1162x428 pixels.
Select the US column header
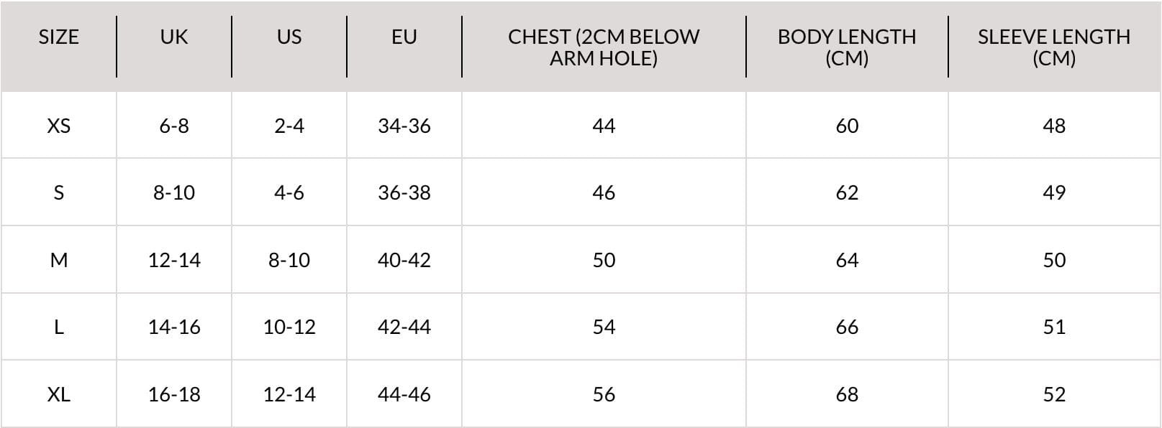click(289, 37)
